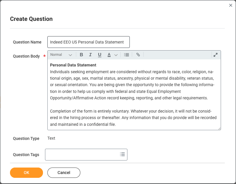Close the Create Question dialog
This screenshot has width=236, height=184.
(231, 5)
